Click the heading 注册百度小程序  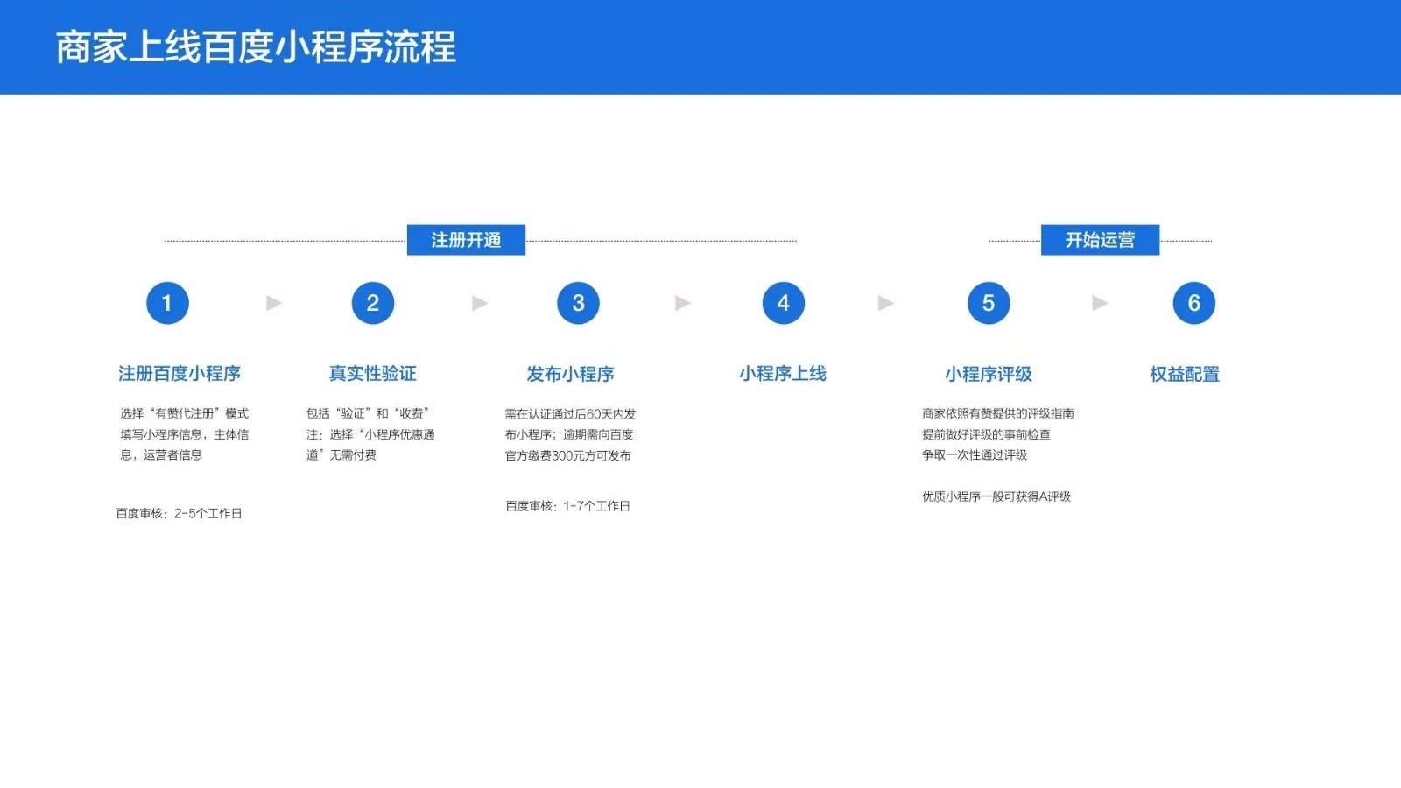[180, 374]
